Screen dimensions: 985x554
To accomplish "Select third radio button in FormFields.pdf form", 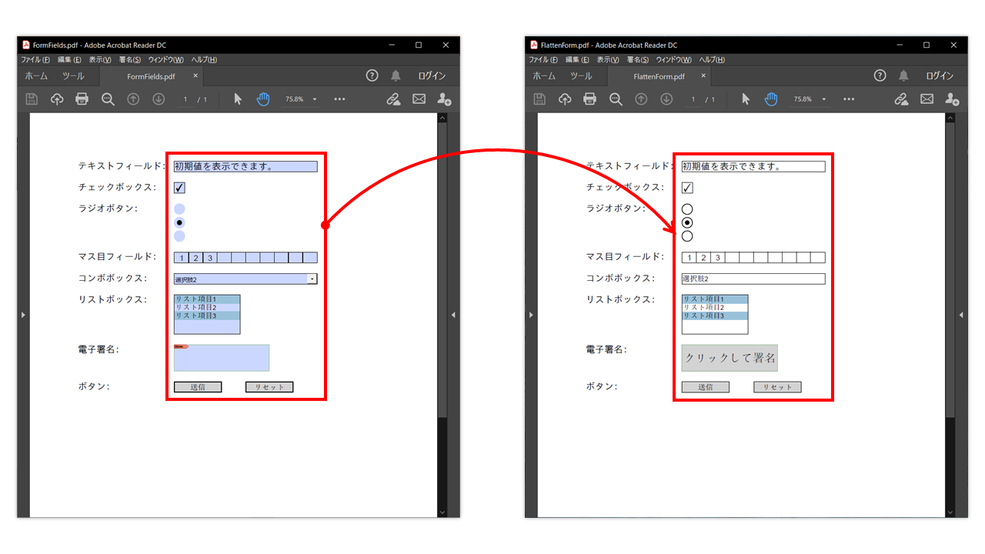I will click(x=179, y=236).
